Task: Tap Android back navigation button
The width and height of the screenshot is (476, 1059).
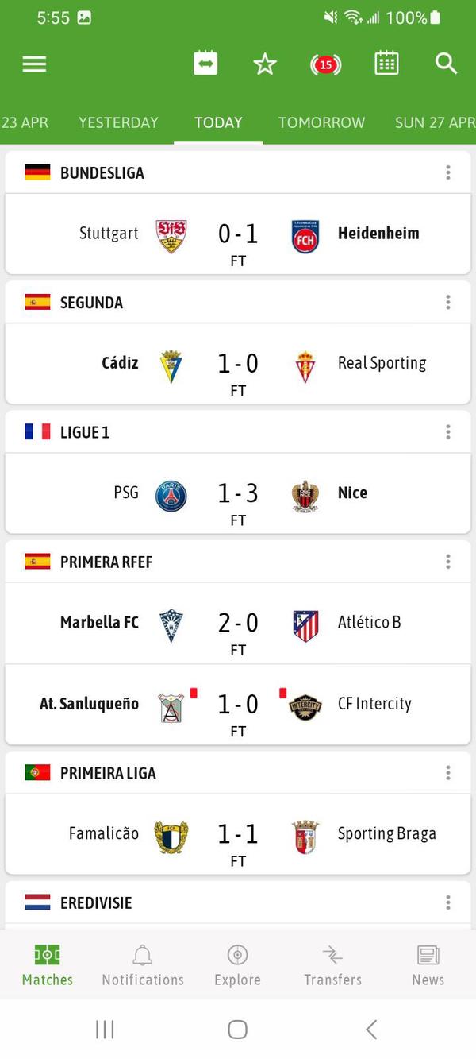Action: pos(371,1030)
